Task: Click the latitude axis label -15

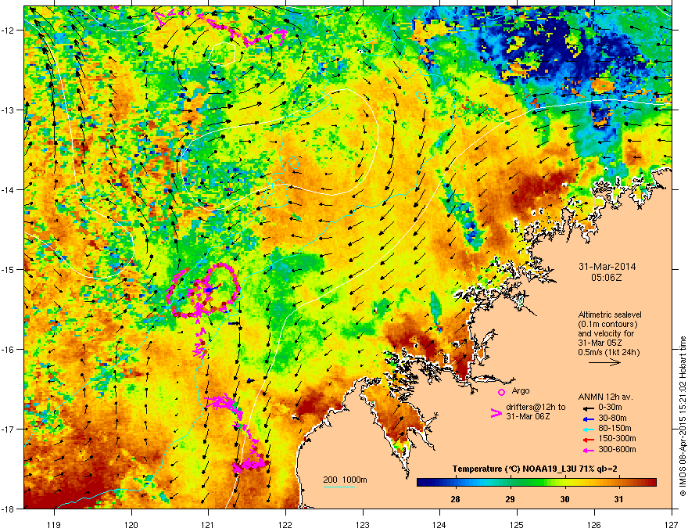Action: pos(9,269)
